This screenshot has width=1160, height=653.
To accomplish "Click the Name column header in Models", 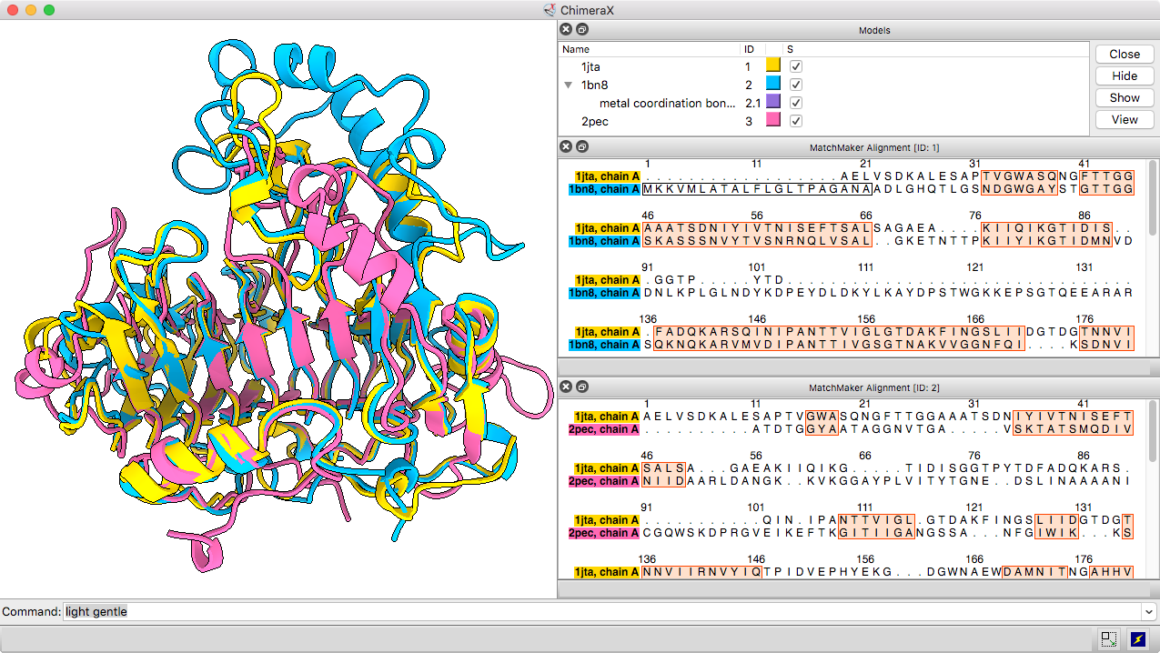I will point(576,49).
